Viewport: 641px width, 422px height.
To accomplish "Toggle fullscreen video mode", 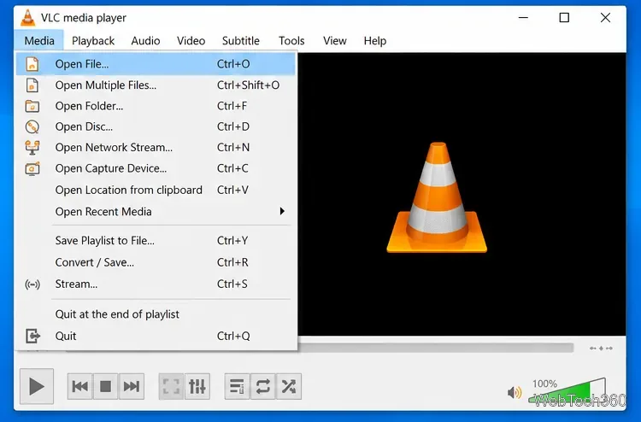I will click(x=171, y=386).
